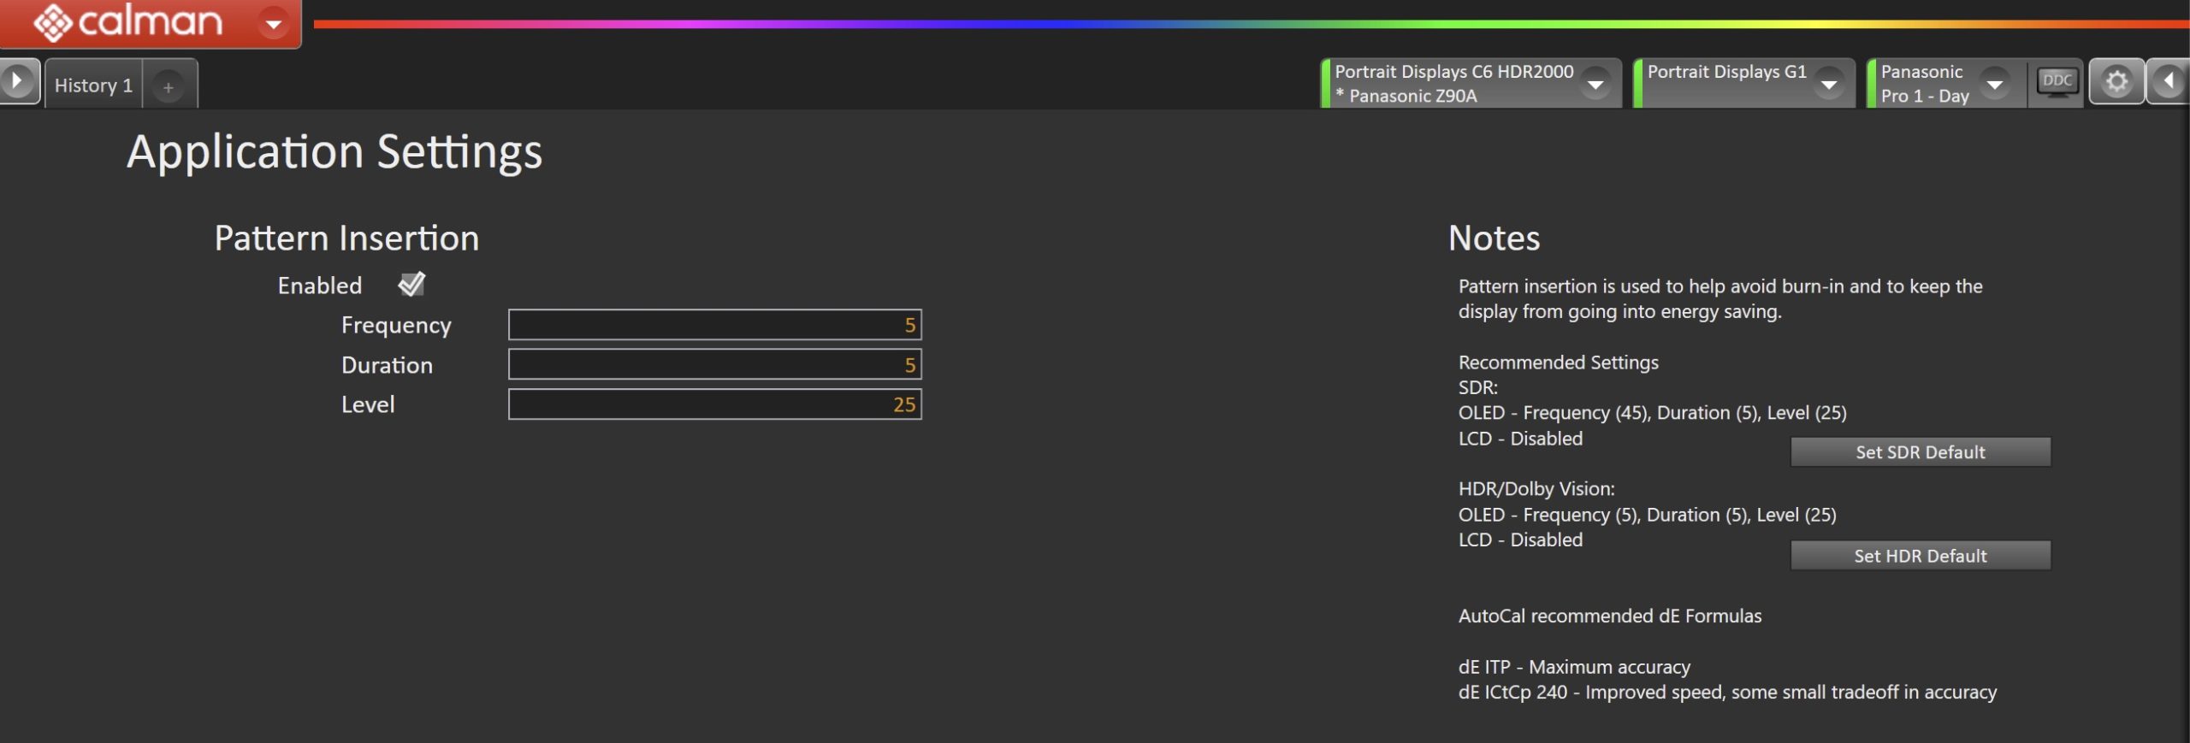Open the Portrait Displays C6 HDR2000 meter dropdown
Viewport: 2190px width, 743px height.
coord(1595,84)
